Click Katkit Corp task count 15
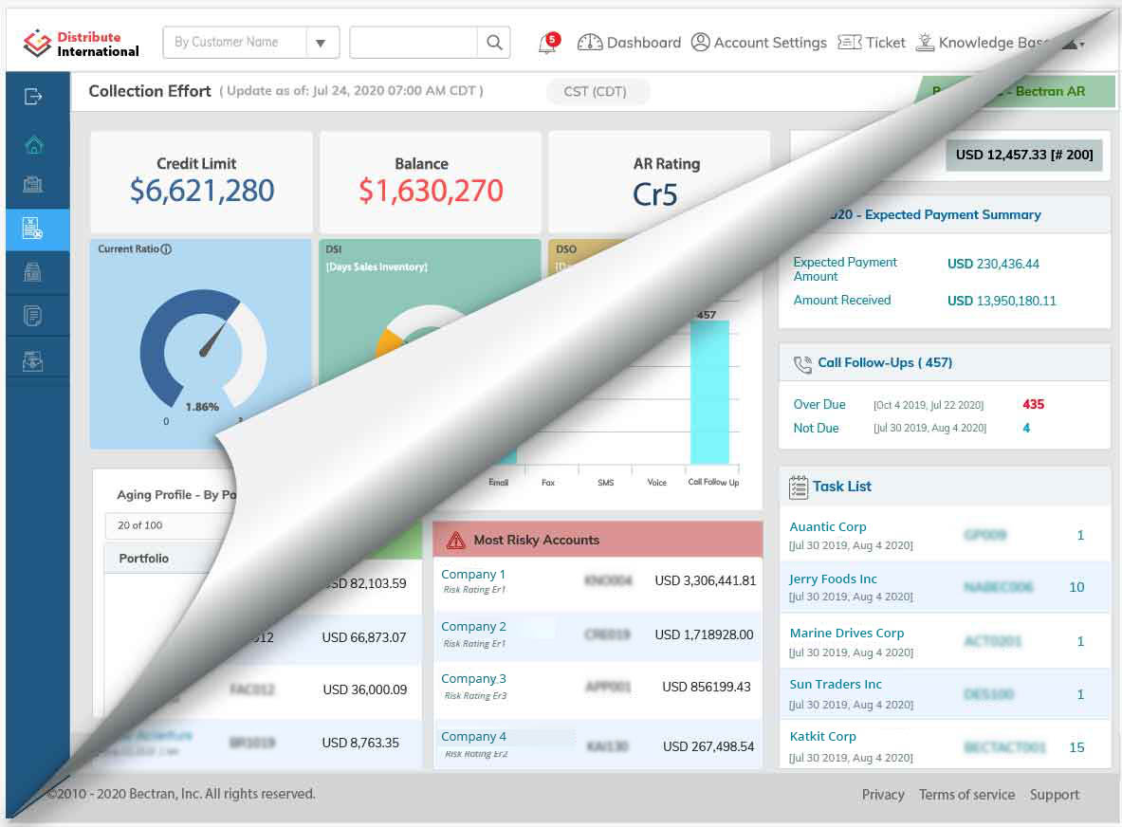 (x=1076, y=747)
